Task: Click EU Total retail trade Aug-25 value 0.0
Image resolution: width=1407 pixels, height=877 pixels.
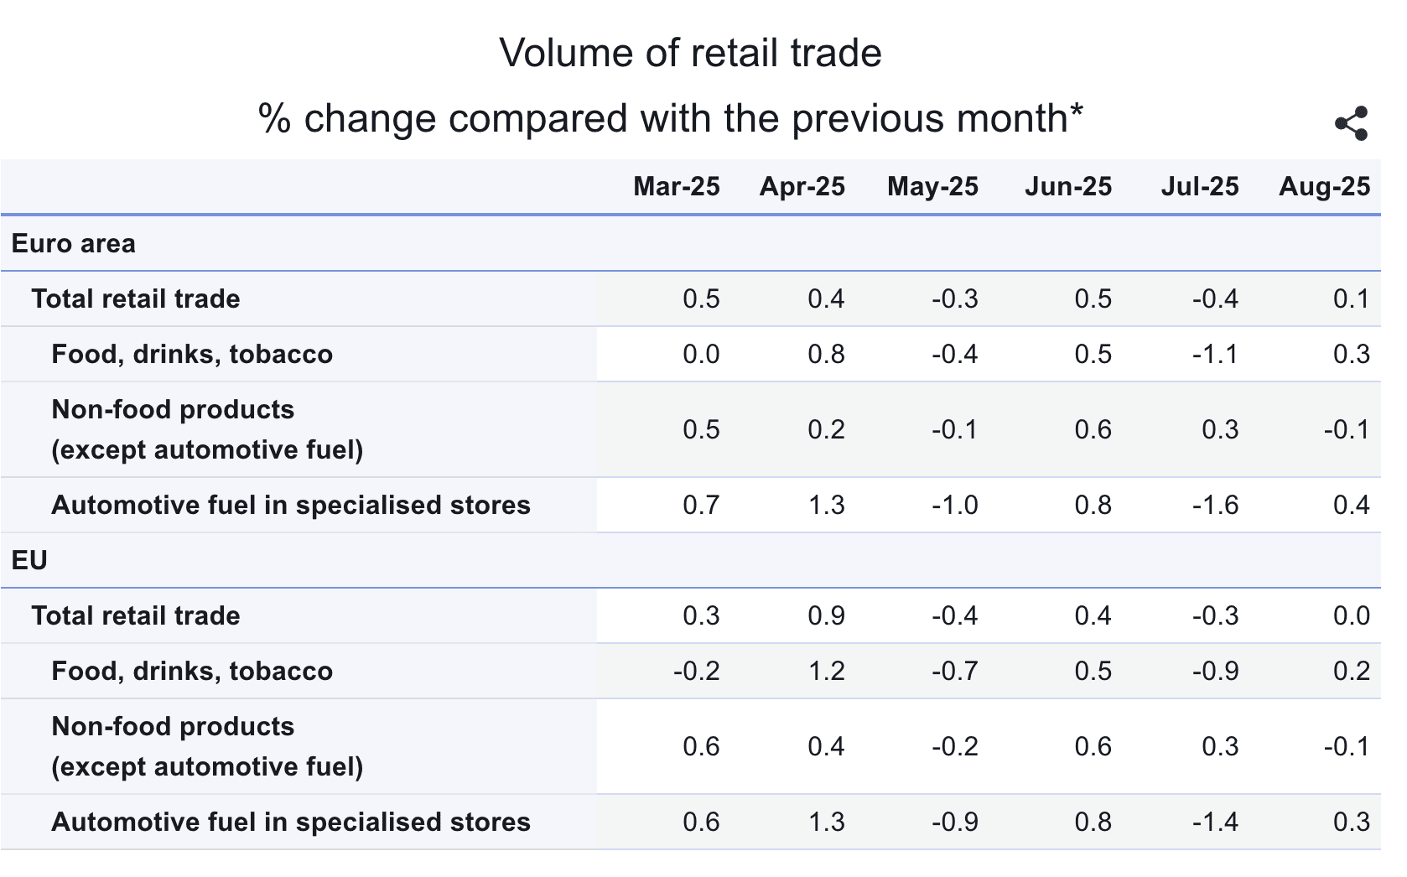Action: pyautogui.click(x=1351, y=615)
